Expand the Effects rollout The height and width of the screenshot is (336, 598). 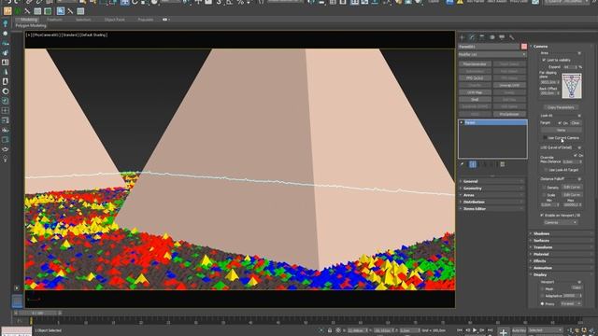pos(561,261)
